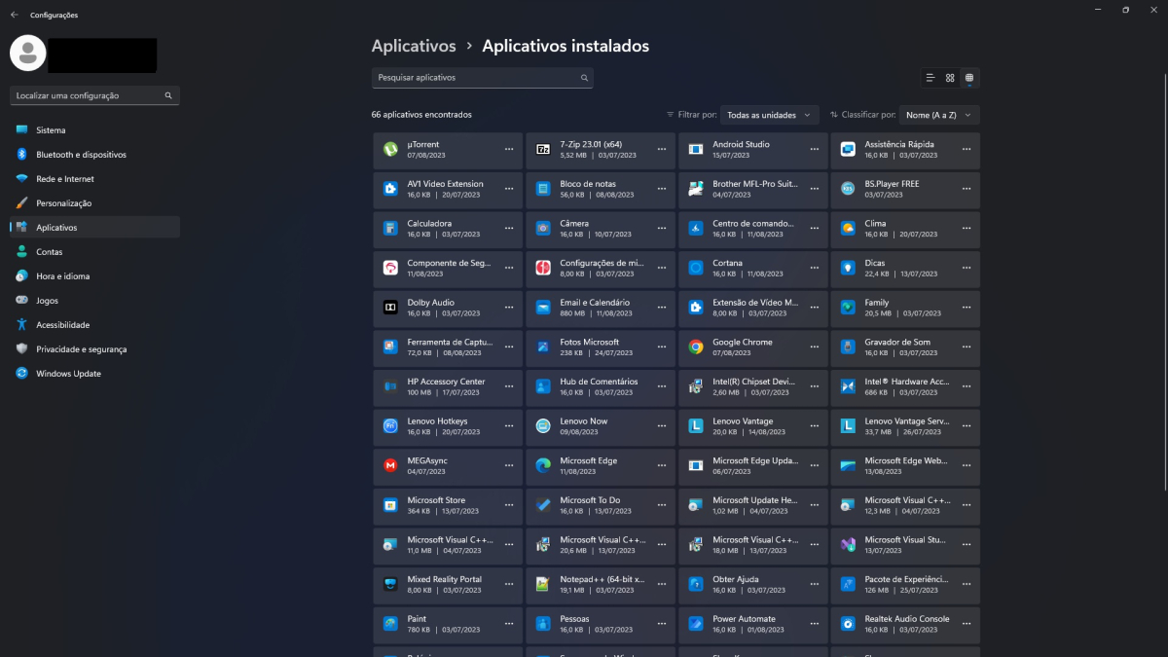Image resolution: width=1168 pixels, height=657 pixels.
Task: Click the Notepad++ app icon
Action: pyautogui.click(x=543, y=584)
